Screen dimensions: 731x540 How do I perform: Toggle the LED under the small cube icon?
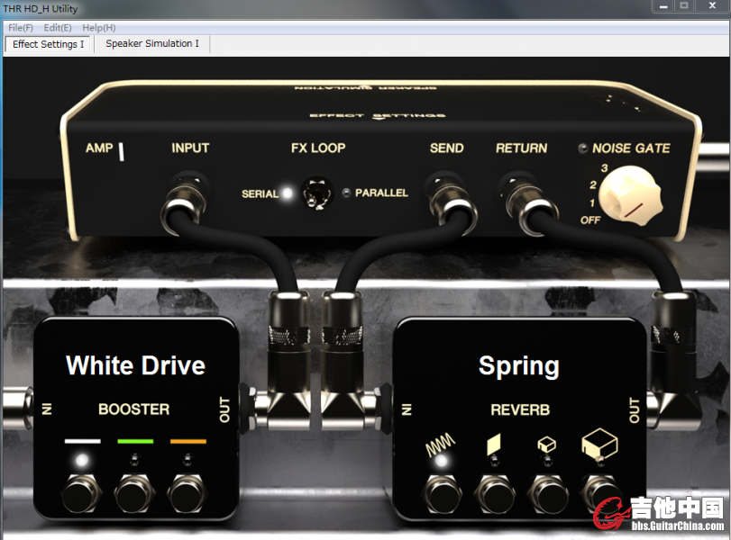coord(547,461)
